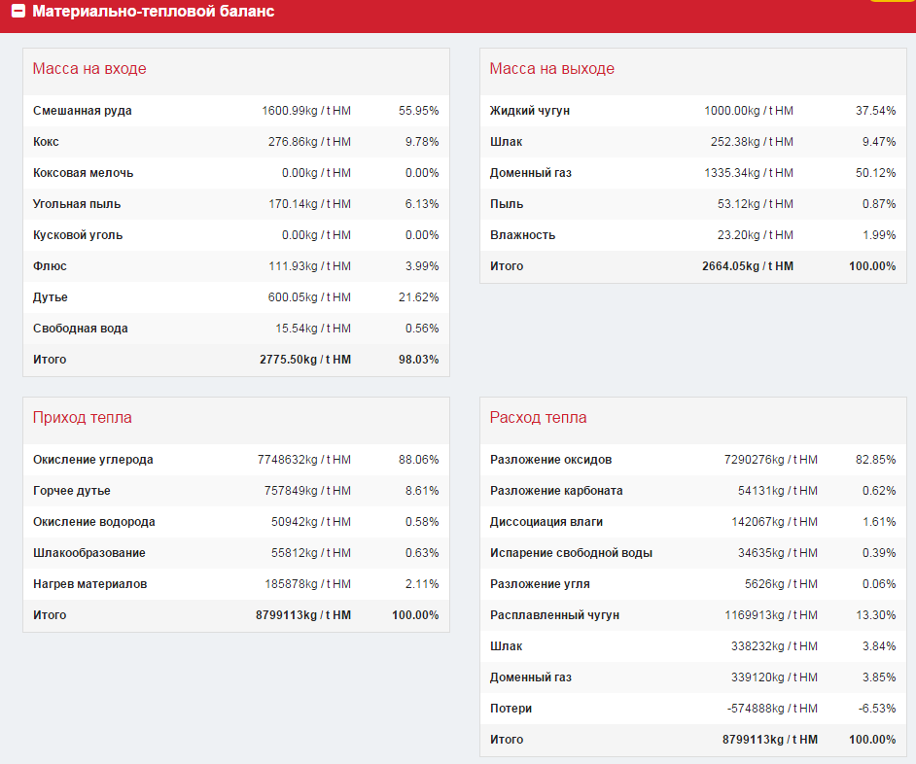Click the -6.53% losses percentage

[877, 709]
